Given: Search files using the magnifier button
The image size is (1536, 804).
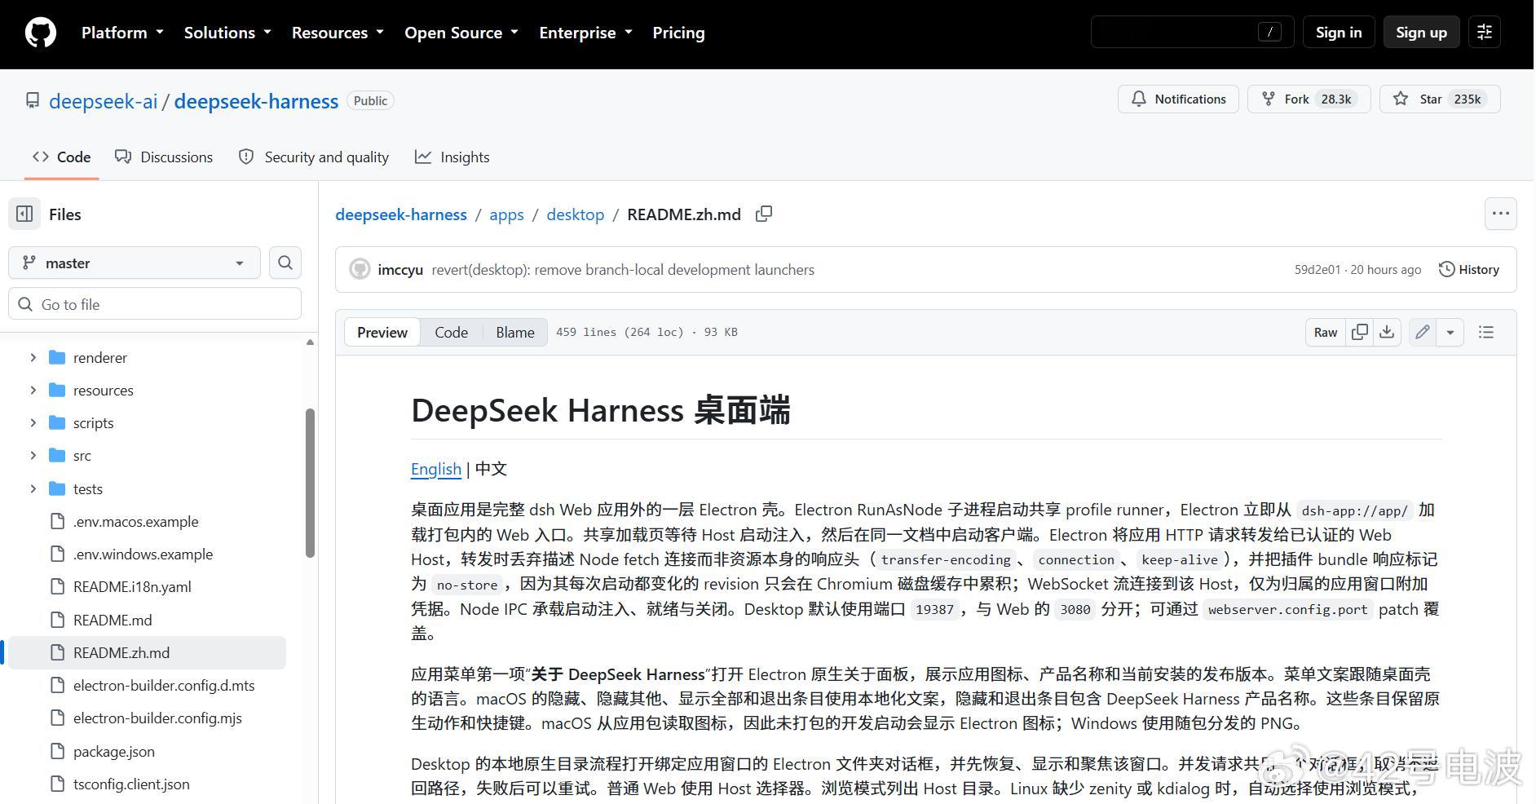Looking at the screenshot, I should point(285,263).
